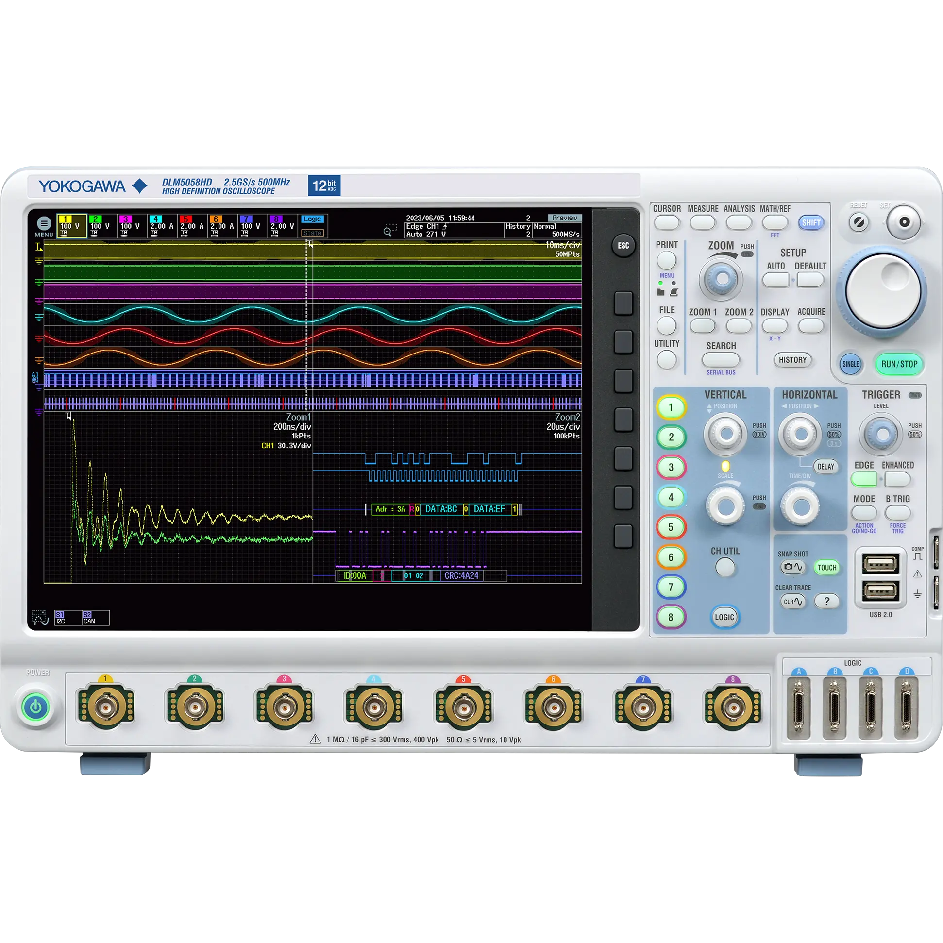This screenshot has height=943, width=943.
Task: Select logic port A connector
Action: tap(799, 709)
